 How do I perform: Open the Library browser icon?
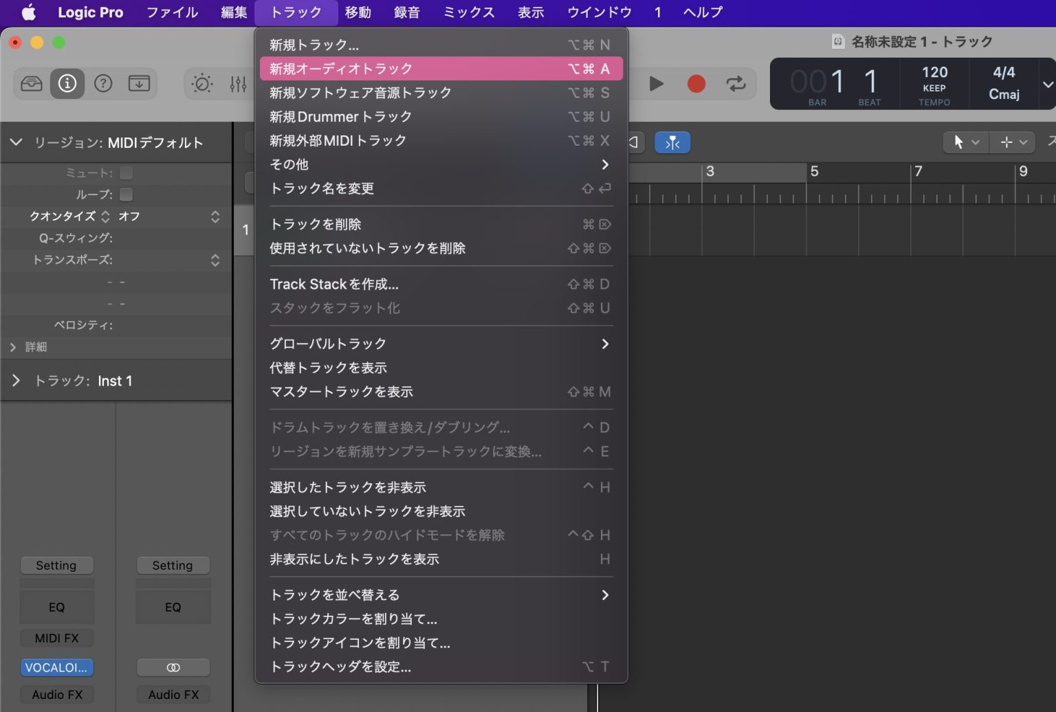click(31, 83)
